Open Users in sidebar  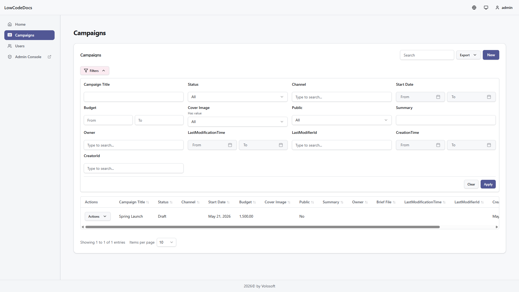point(29,46)
